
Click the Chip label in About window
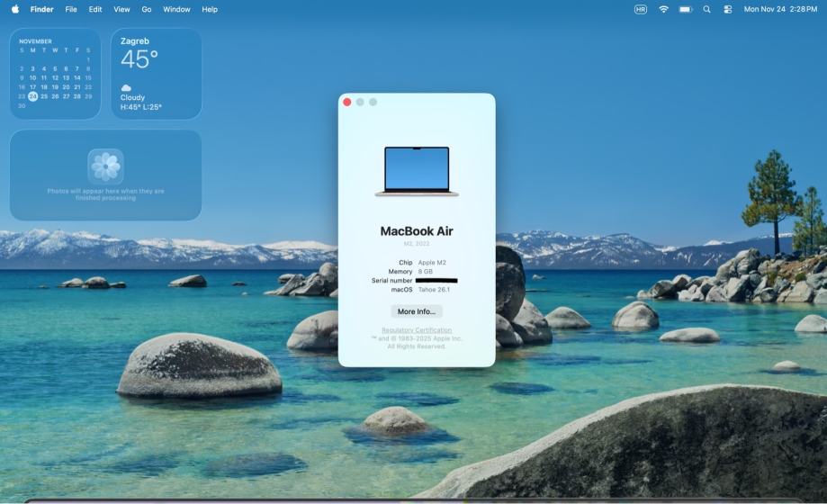click(406, 262)
